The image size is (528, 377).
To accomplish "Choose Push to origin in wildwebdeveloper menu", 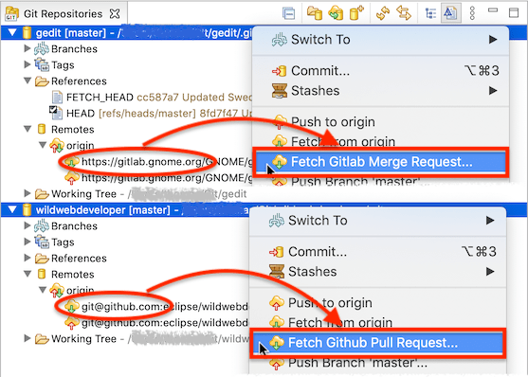I will click(378, 303).
